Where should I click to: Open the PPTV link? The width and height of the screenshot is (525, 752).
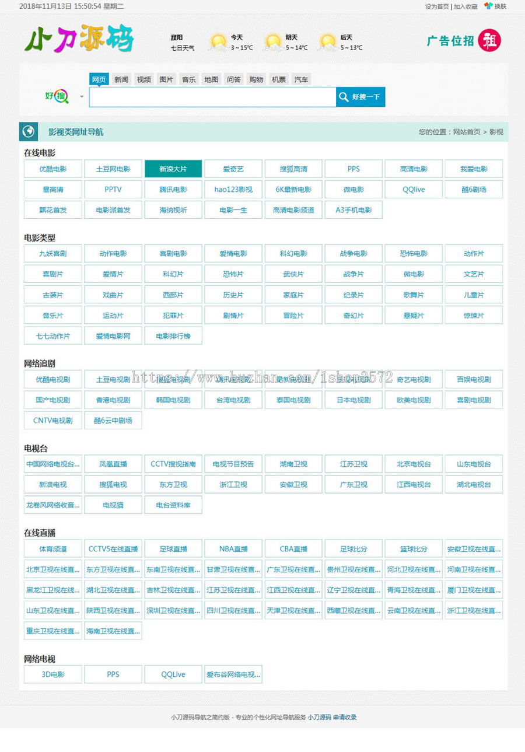coord(113,190)
